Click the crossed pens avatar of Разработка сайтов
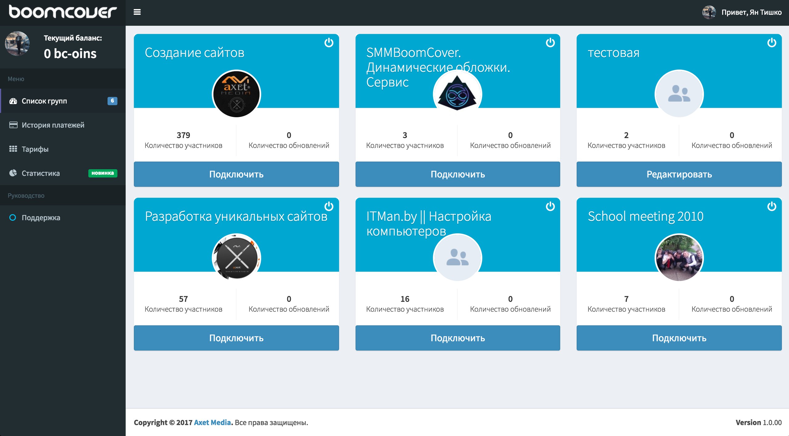789x436 pixels. (x=236, y=258)
